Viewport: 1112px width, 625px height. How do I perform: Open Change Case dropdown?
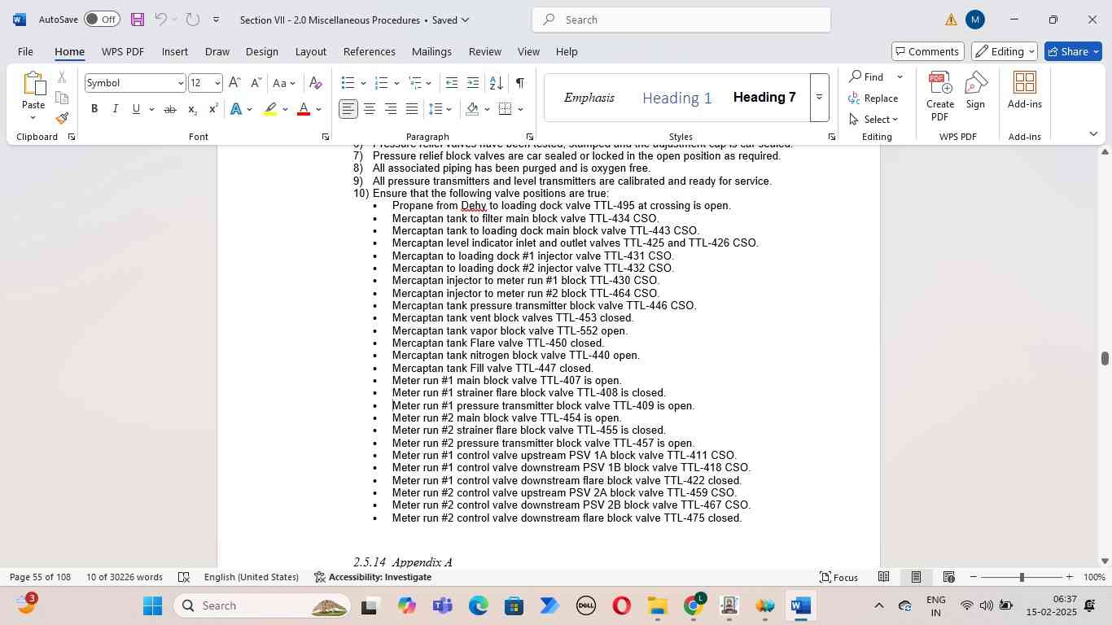[285, 83]
